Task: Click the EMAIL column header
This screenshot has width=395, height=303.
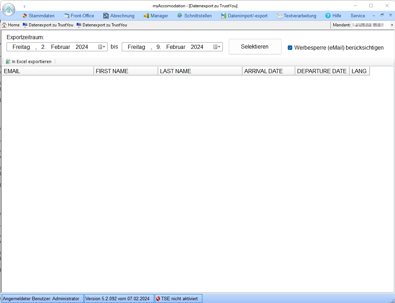Action: tap(48, 71)
